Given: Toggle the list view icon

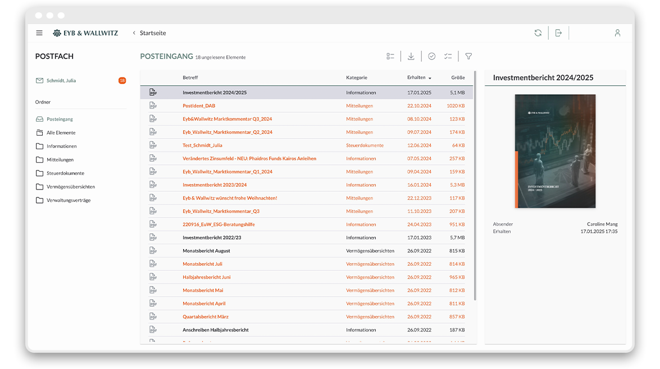Looking at the screenshot, I should [x=390, y=56].
